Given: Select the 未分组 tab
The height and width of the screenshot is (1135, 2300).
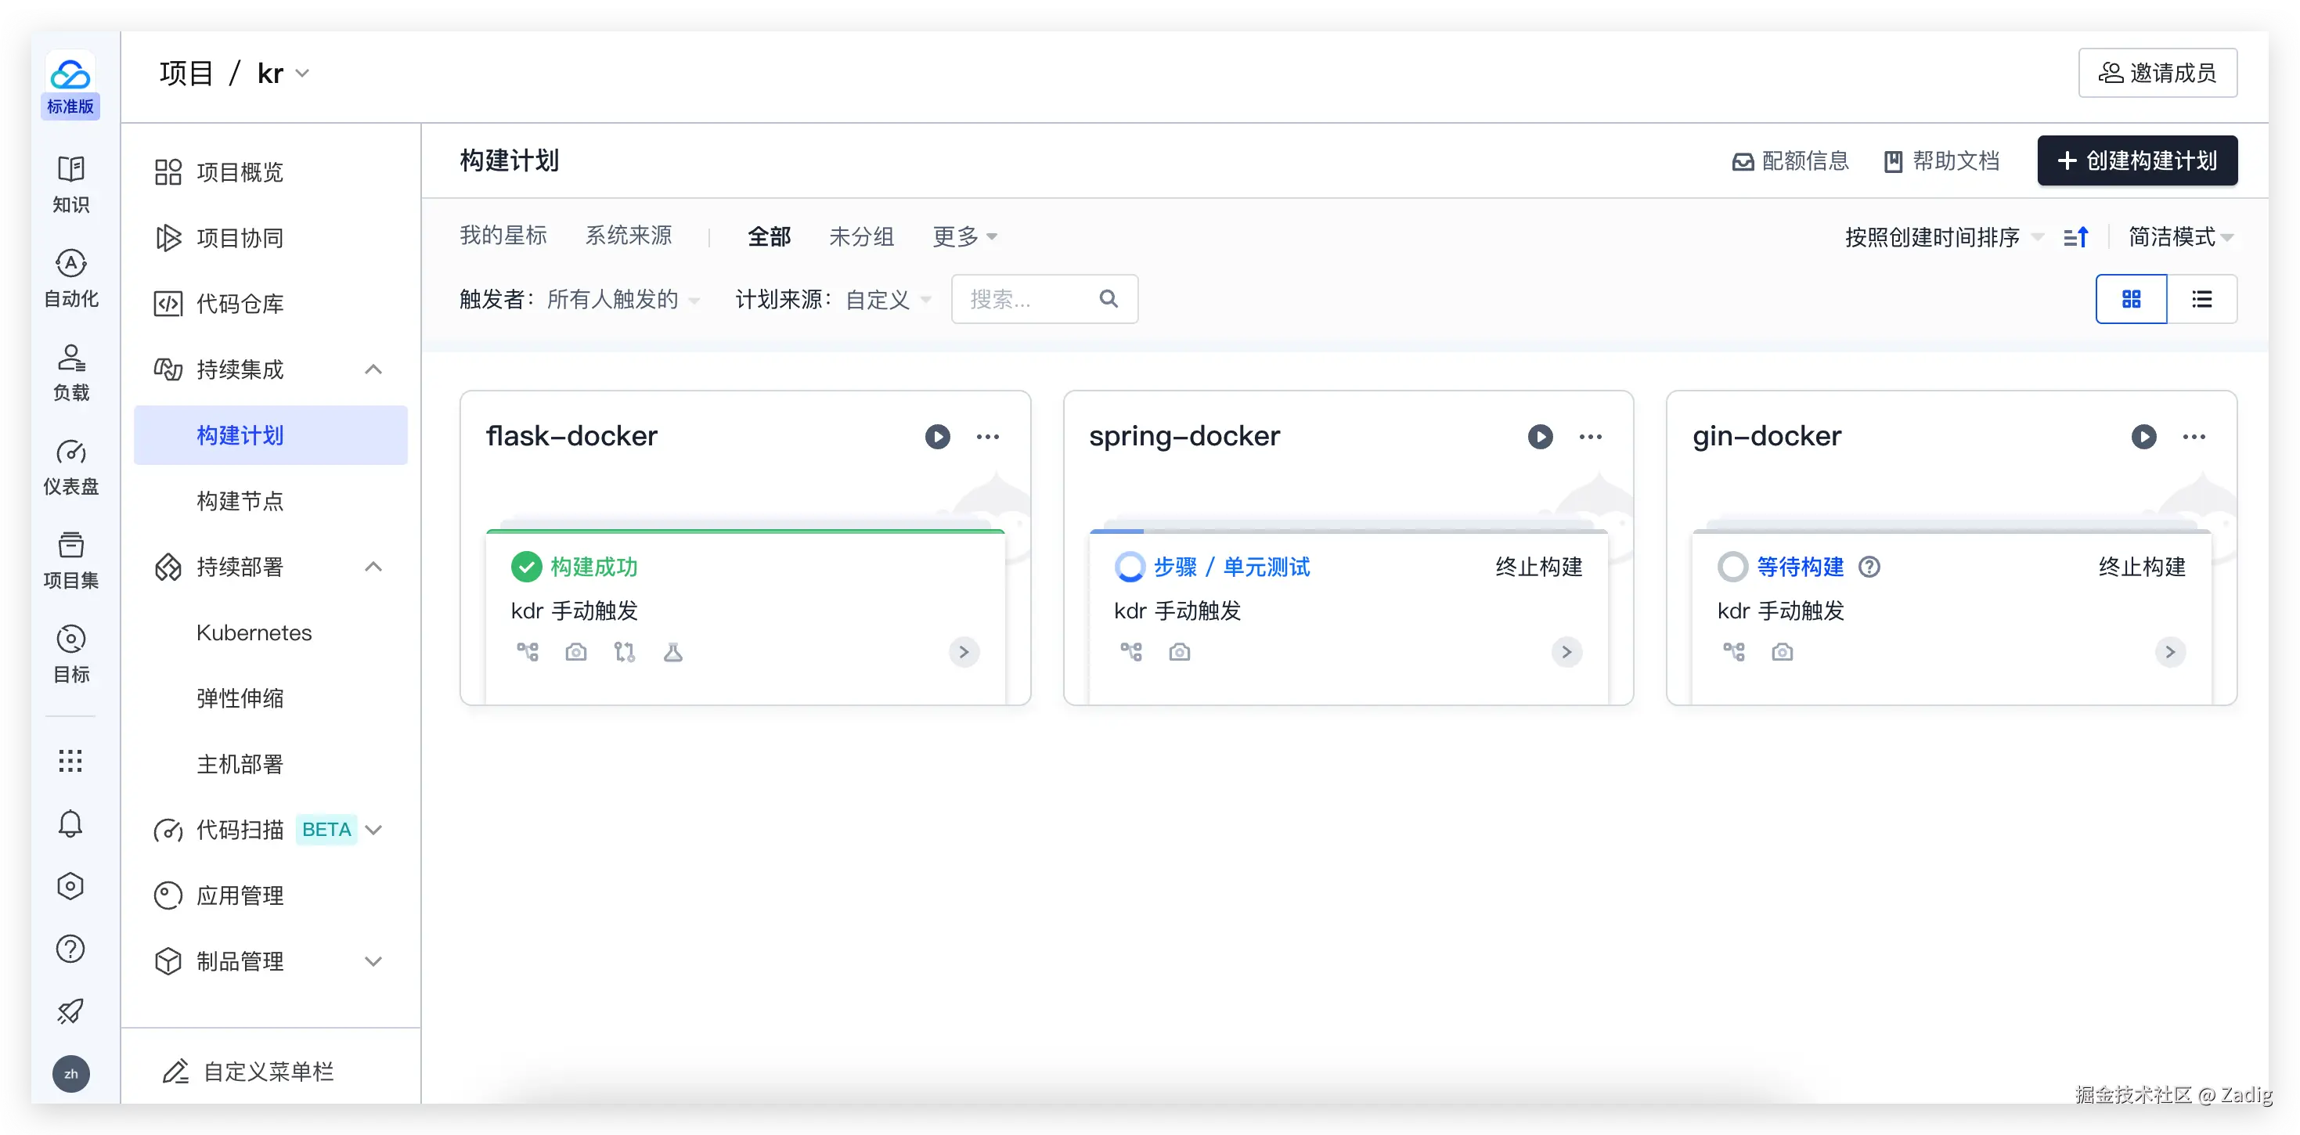Looking at the screenshot, I should 860,236.
